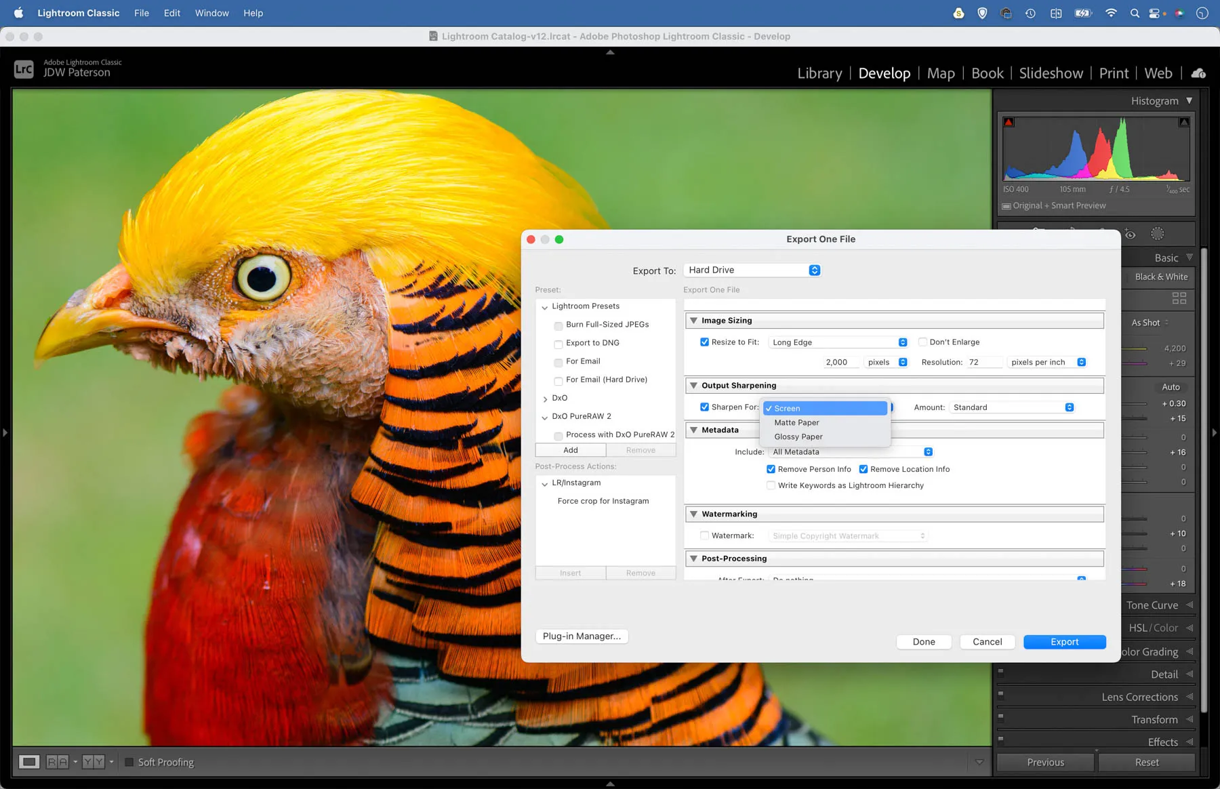The width and height of the screenshot is (1220, 789).
Task: Open the Window menu
Action: tap(211, 13)
